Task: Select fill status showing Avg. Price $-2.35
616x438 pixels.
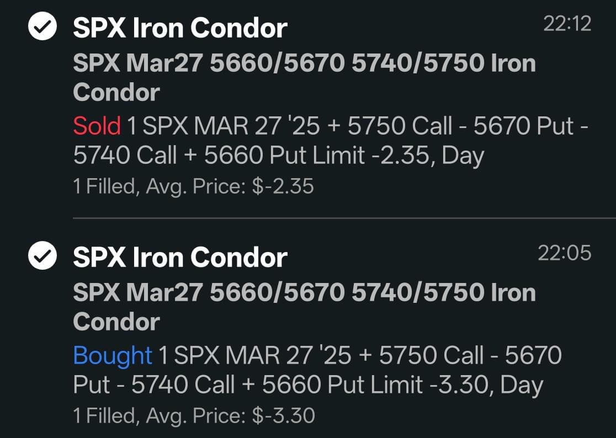Action: point(193,186)
